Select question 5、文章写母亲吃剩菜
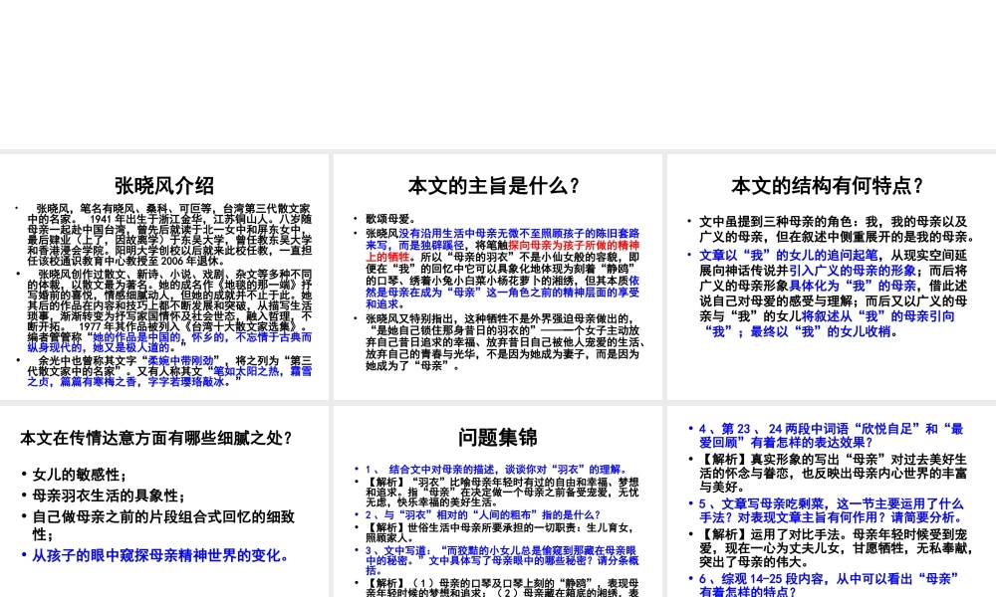996x597 pixels. [832, 510]
